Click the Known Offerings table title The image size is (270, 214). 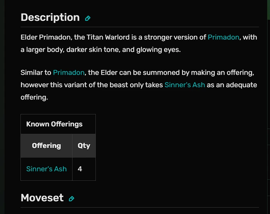[54, 124]
